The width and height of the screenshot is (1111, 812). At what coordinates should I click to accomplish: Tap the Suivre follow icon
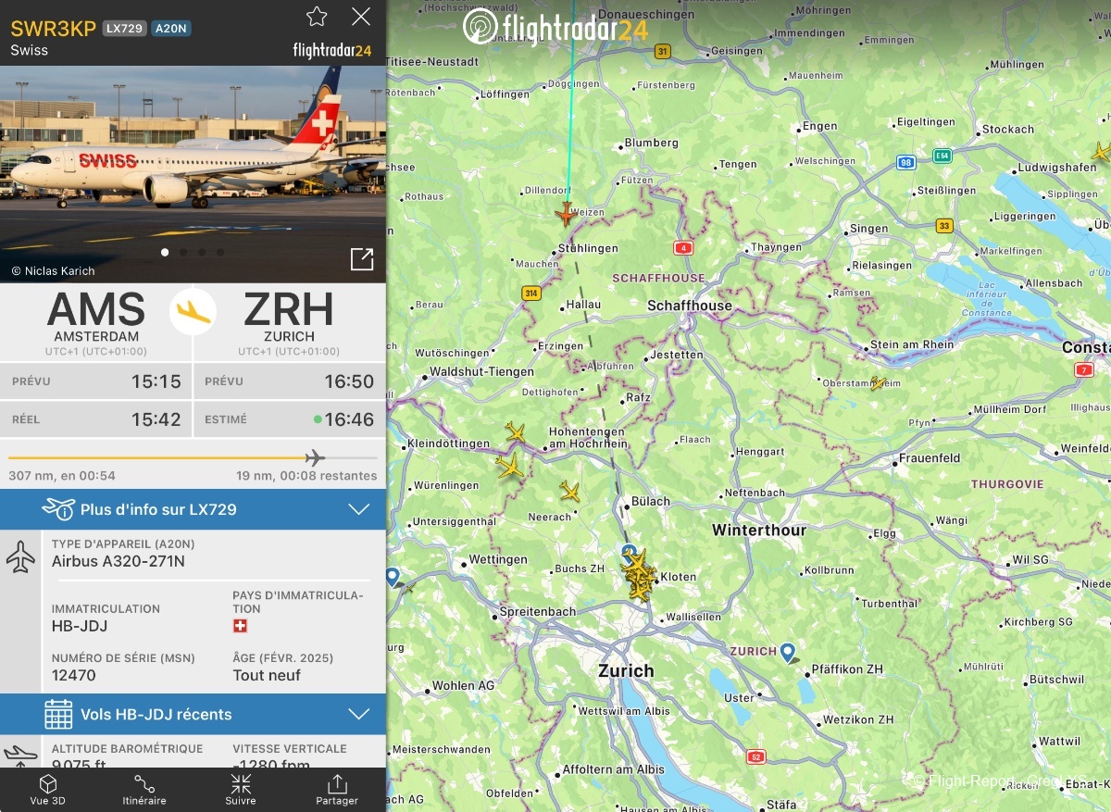click(x=241, y=790)
